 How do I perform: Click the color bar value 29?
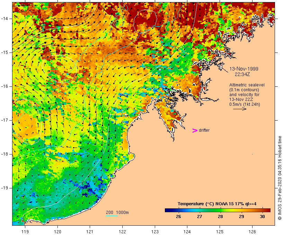pyautogui.click(x=241, y=217)
